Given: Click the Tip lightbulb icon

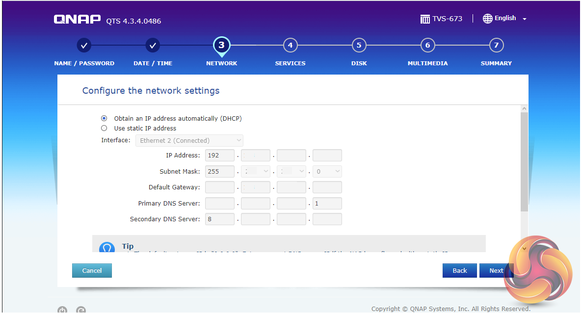Looking at the screenshot, I should [x=107, y=248].
